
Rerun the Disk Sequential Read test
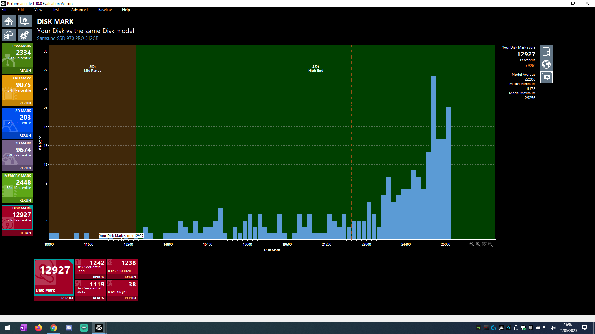[x=99, y=277]
